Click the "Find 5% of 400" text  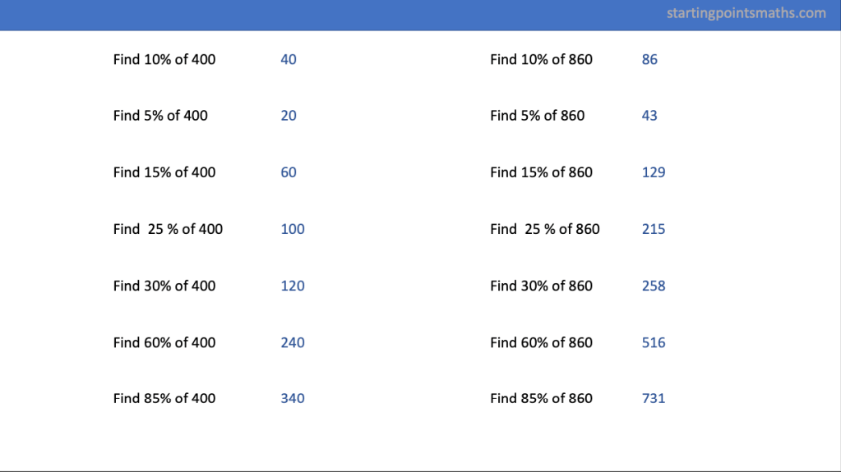(160, 116)
